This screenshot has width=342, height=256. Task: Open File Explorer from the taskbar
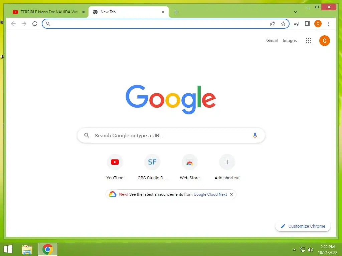[x=27, y=249]
